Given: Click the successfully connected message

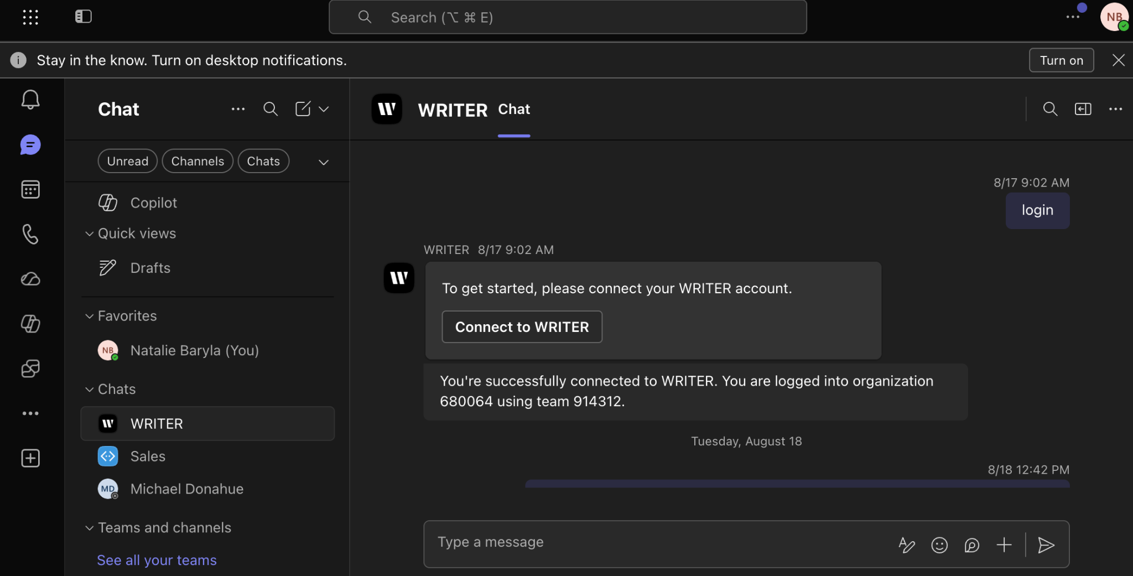Looking at the screenshot, I should 695,392.
